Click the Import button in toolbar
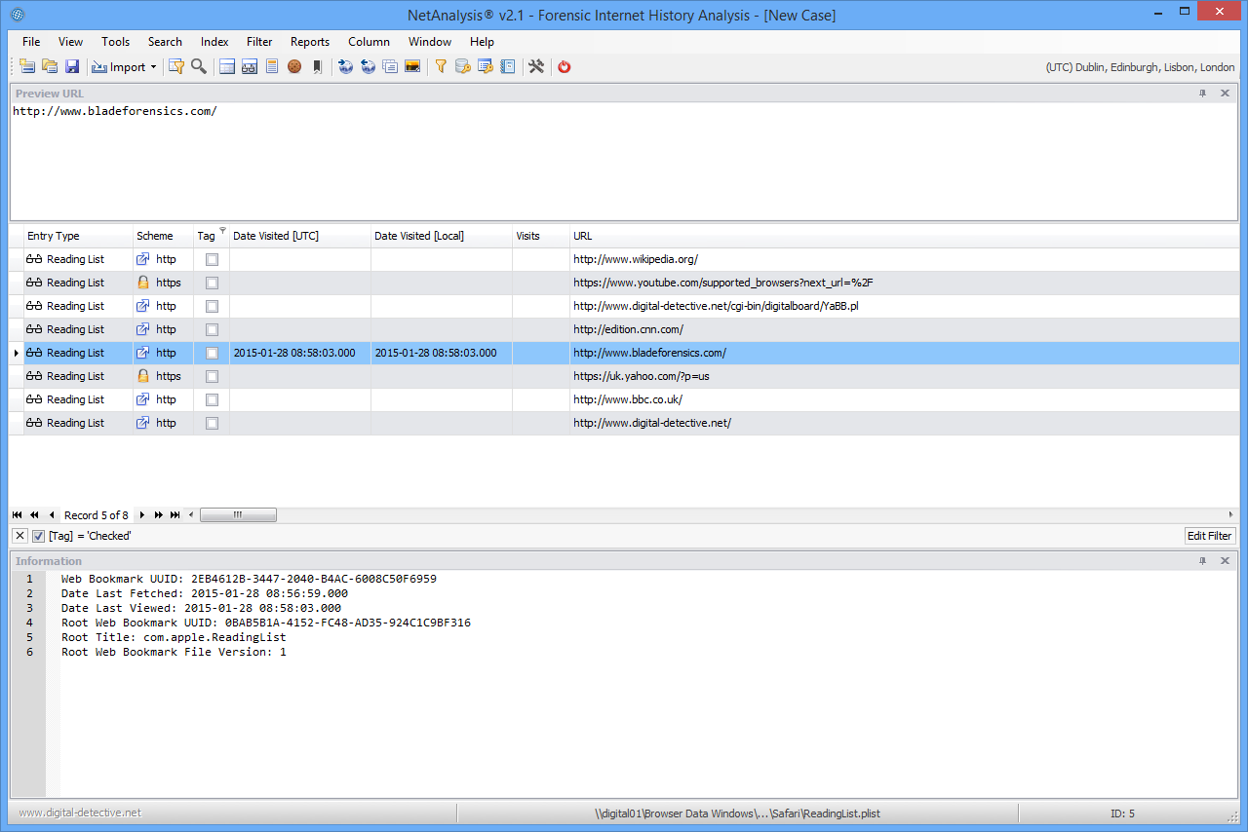 tap(119, 66)
